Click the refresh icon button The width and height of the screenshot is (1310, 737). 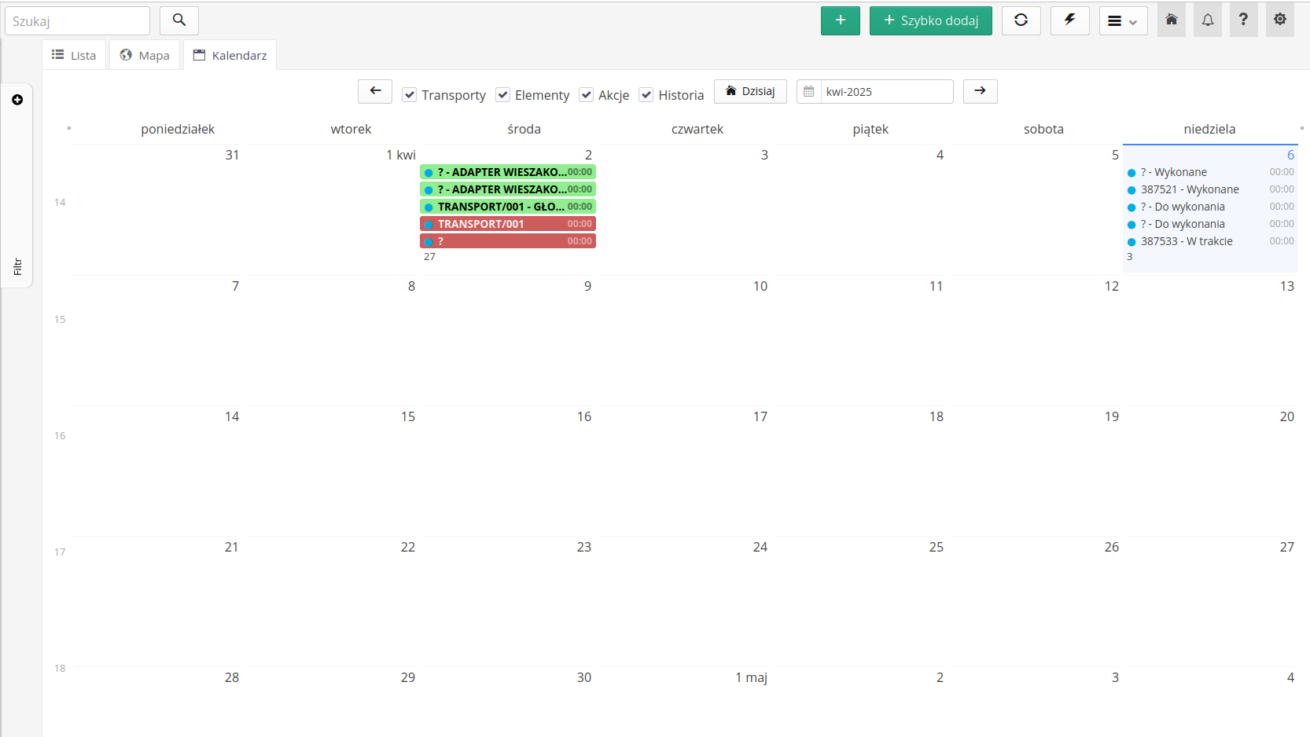pos(1021,20)
